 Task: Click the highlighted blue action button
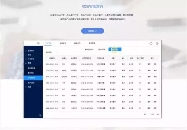tap(115, 49)
